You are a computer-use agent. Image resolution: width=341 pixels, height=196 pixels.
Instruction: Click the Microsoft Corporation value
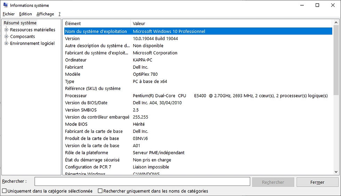[155, 53]
